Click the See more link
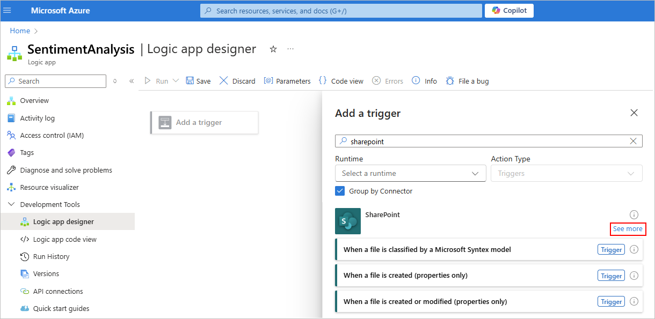 click(x=628, y=229)
